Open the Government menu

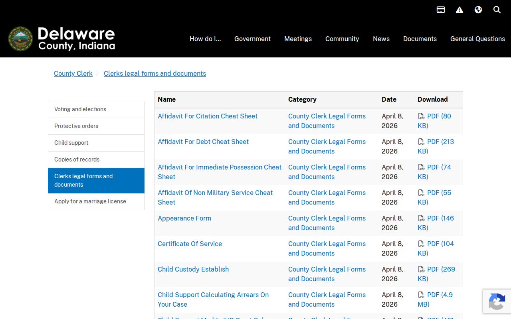click(252, 39)
